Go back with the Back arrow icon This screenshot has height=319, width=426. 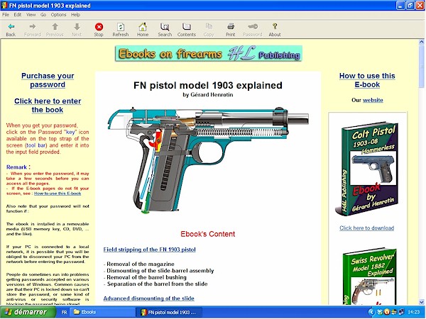(11, 27)
